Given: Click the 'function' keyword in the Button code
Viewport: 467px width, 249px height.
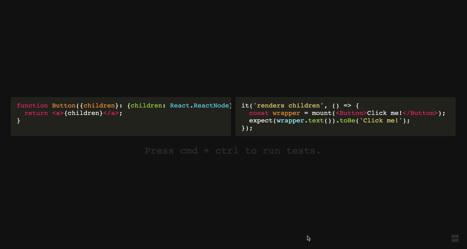Looking at the screenshot, I should click(32, 105).
